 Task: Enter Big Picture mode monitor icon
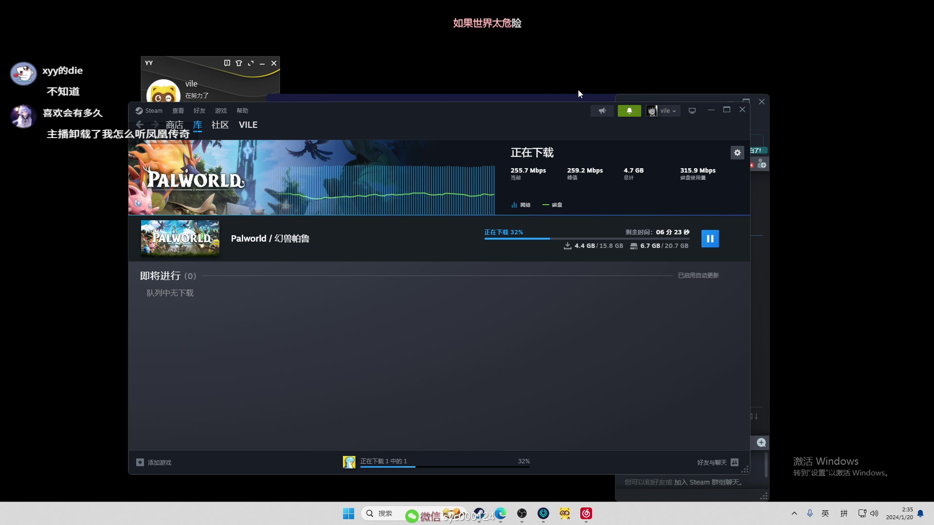pyautogui.click(x=692, y=111)
